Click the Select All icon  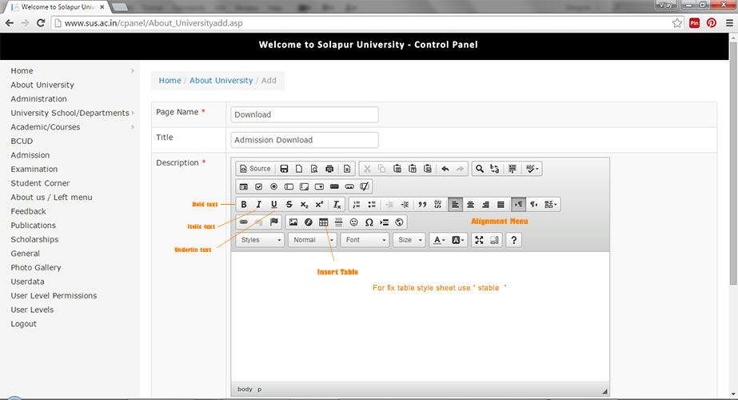click(x=512, y=169)
